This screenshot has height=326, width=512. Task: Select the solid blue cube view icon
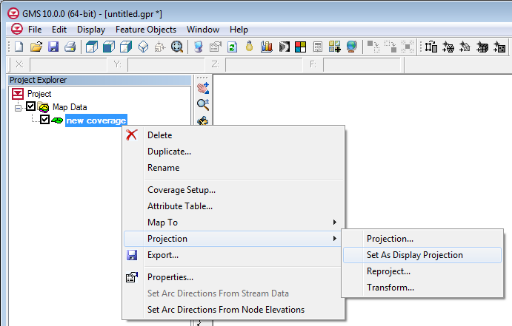pos(109,47)
